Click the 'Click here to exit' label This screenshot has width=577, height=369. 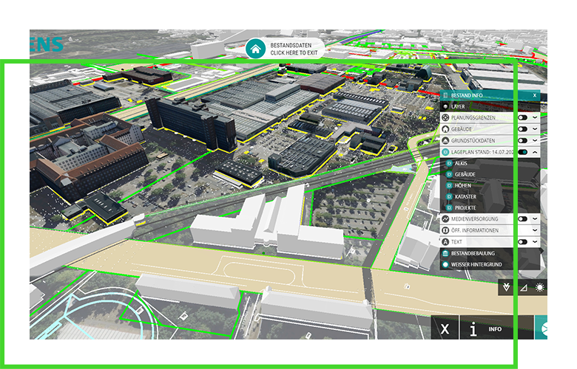coord(294,53)
